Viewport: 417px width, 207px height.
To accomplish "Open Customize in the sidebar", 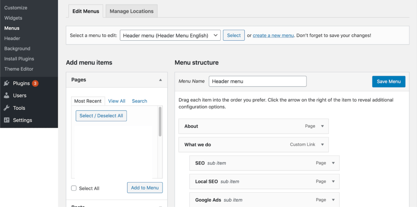I will click(16, 8).
